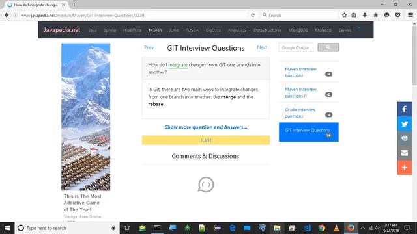Open bookmarks library clipboard icon

354,15
